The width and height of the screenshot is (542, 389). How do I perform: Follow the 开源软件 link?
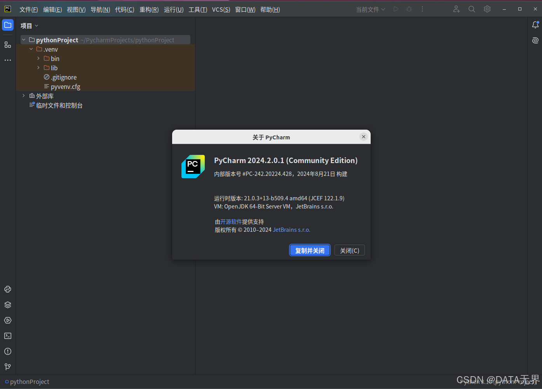[x=231, y=222]
